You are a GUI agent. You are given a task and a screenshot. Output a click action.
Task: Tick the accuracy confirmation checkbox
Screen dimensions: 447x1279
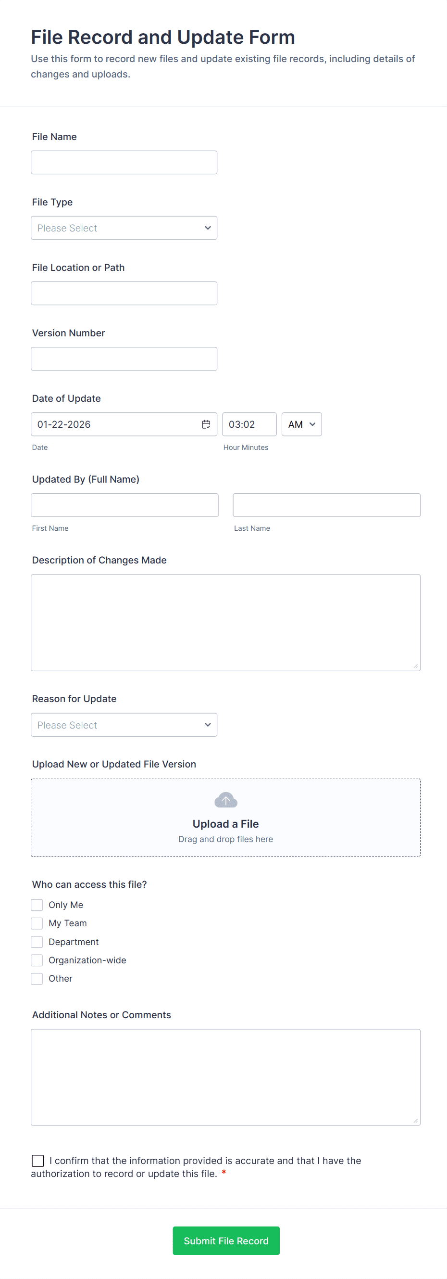point(37,1161)
